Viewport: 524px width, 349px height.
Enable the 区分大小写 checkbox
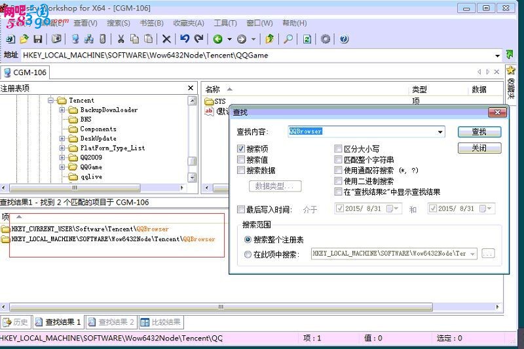[338, 148]
